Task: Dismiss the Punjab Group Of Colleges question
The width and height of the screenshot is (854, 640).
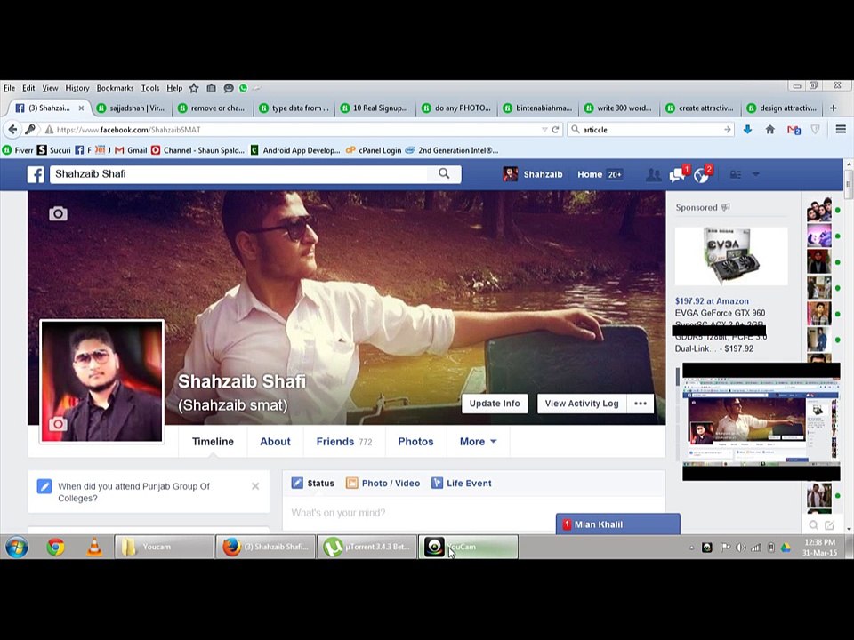Action: [255, 486]
